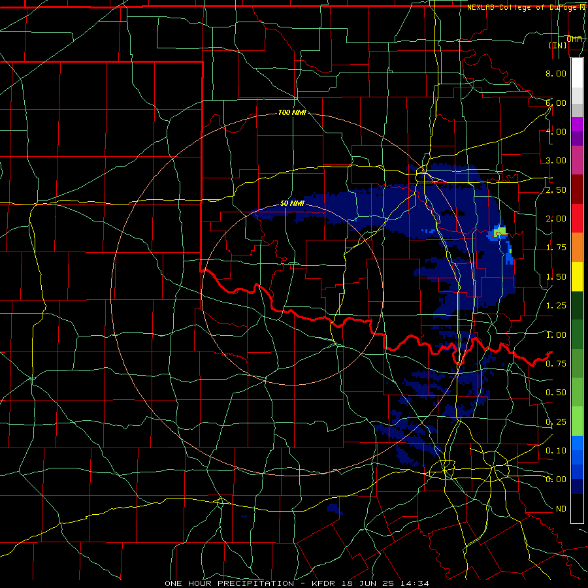Click the "OHA" product label
This screenshot has width=588, height=588.
574,39
